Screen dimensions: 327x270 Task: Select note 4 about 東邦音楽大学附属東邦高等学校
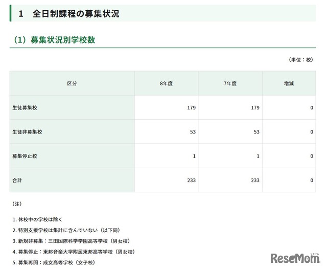tap(73, 252)
